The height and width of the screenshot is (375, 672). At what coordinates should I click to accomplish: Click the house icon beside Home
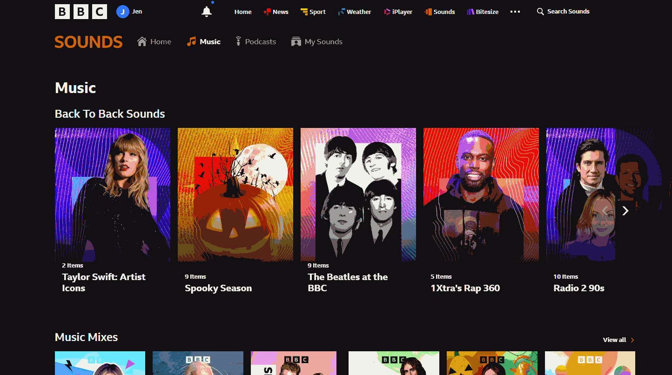click(142, 41)
